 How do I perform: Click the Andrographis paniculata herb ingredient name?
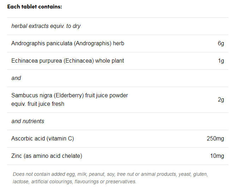click(68, 43)
